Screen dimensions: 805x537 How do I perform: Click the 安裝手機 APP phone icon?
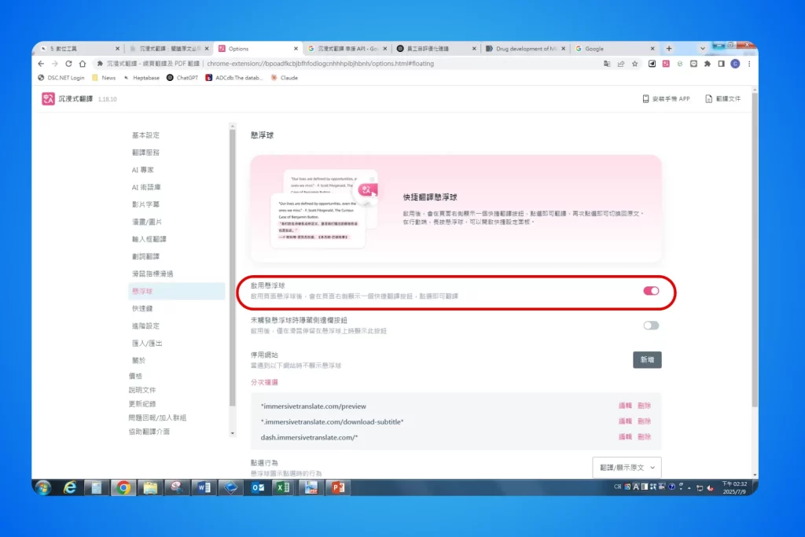(x=645, y=98)
